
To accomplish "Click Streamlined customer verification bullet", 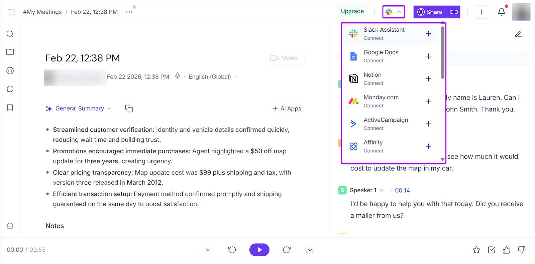I will [171, 135].
